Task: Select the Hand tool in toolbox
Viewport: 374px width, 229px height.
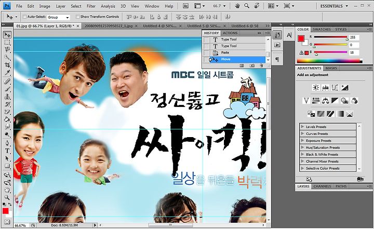Action: (7, 190)
